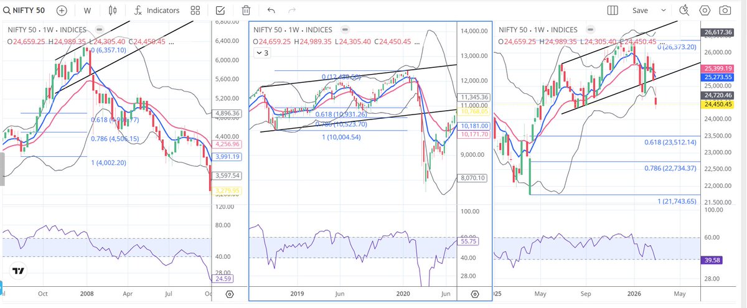Image resolution: width=747 pixels, height=308 pixels.
Task: Click the 2020 time axis label
Action: (404, 293)
